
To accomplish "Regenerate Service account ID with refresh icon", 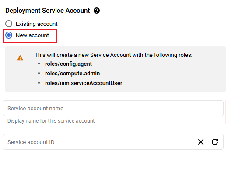I will [215, 142].
